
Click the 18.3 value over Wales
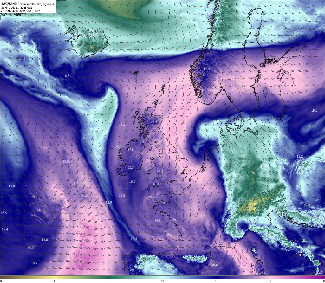point(160,171)
